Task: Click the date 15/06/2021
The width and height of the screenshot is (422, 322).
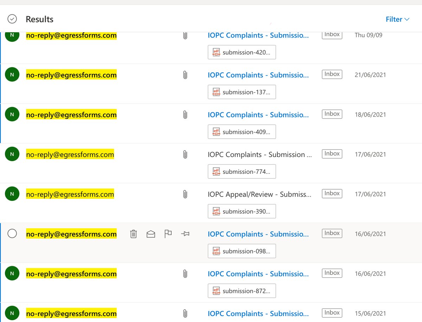Action: 370,313
